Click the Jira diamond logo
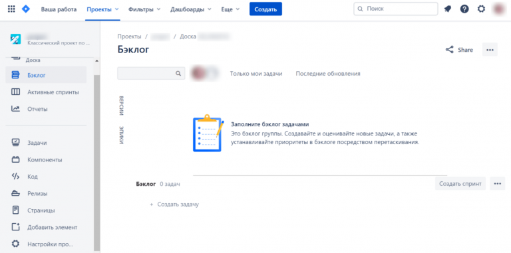This screenshot has height=253, width=511. click(x=26, y=9)
